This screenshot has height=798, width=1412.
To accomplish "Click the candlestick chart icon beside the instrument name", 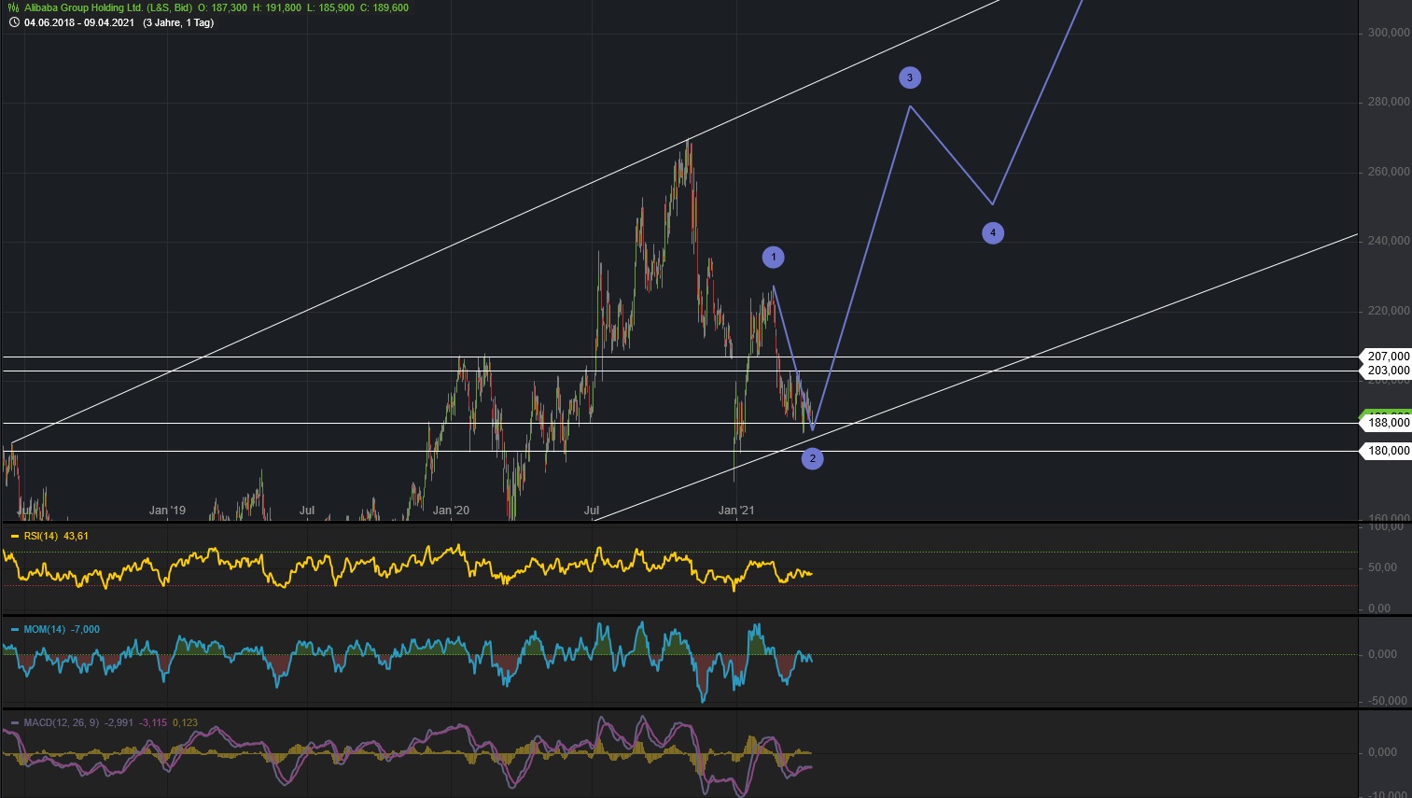I will pyautogui.click(x=14, y=7).
